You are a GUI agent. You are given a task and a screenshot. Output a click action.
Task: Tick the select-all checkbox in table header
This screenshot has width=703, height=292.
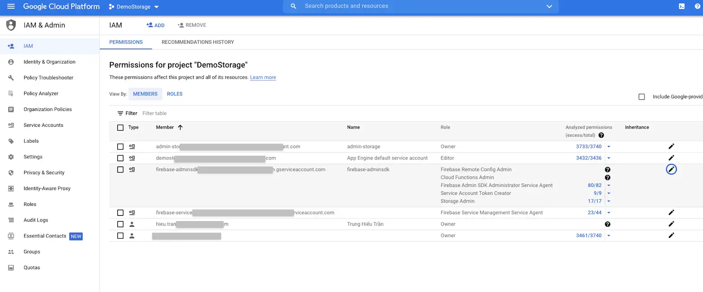pos(120,128)
